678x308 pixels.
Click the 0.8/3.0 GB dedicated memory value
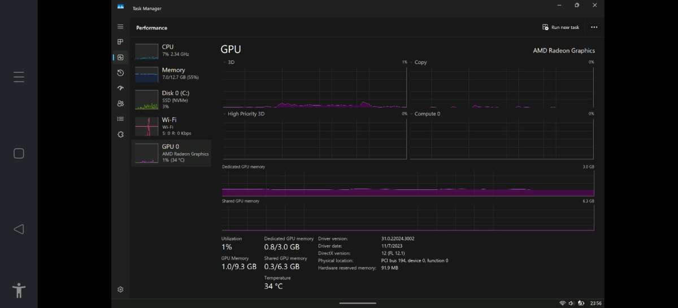click(x=282, y=247)
